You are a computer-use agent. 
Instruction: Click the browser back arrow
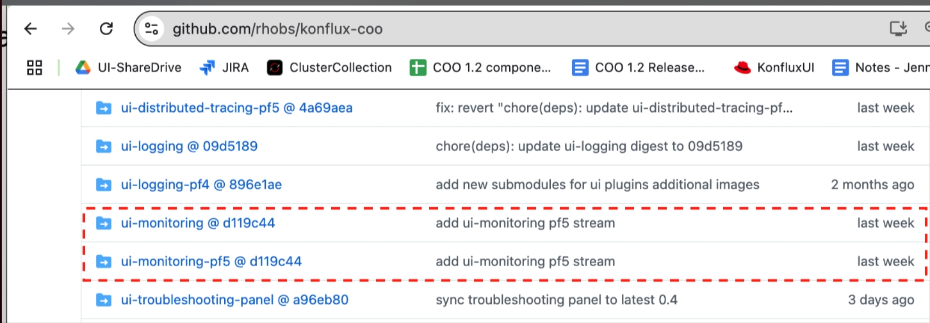pos(30,29)
